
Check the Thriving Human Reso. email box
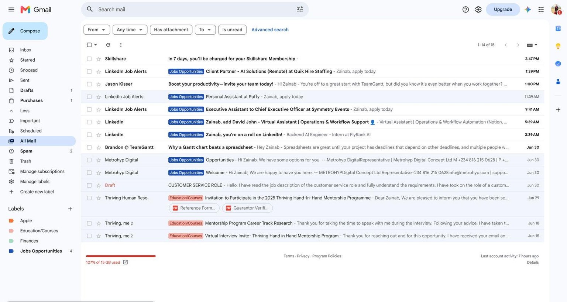click(x=89, y=198)
